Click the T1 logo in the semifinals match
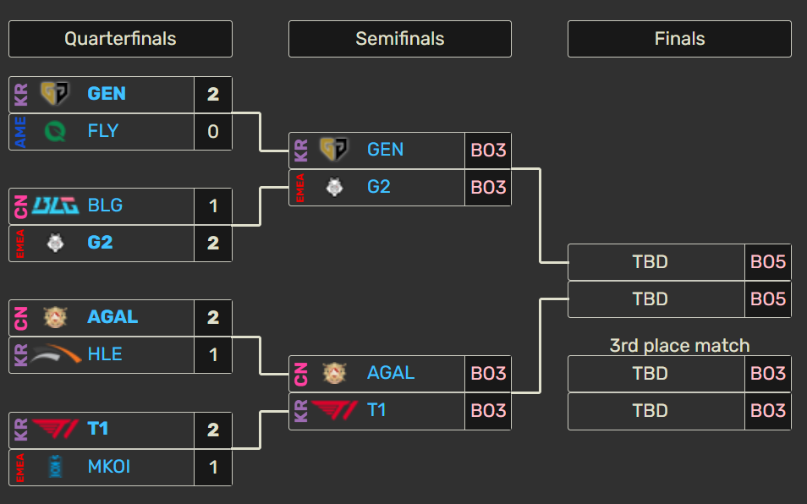Screen dimensions: 807x504 333,412
